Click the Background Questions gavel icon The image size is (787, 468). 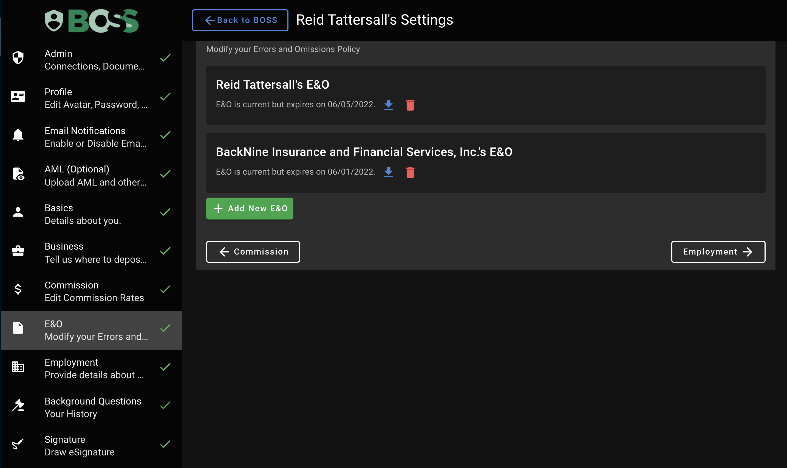click(18, 406)
